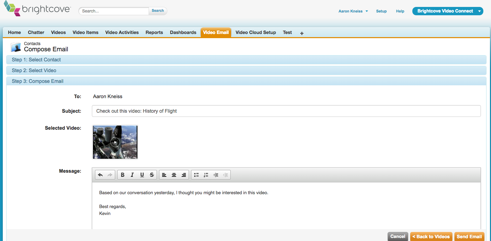Open the Aaron Kneiss user menu
This screenshot has height=241, width=491.
353,11
